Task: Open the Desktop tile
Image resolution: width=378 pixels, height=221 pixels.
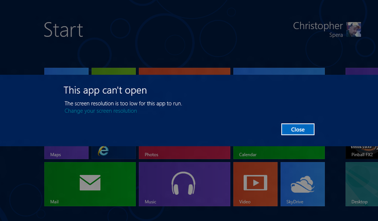Action: 362,184
